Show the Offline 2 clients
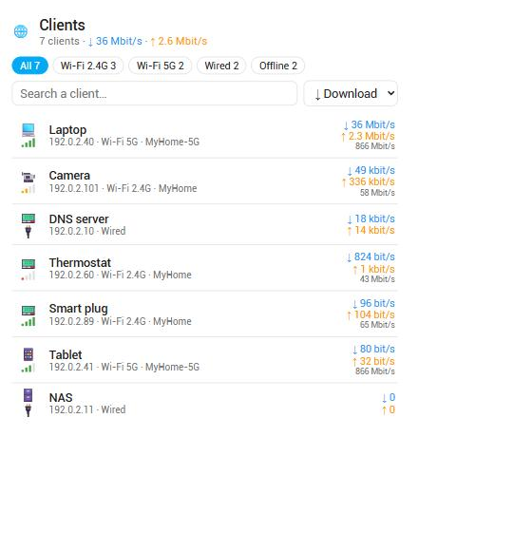The width and height of the screenshot is (513, 551). [278, 66]
